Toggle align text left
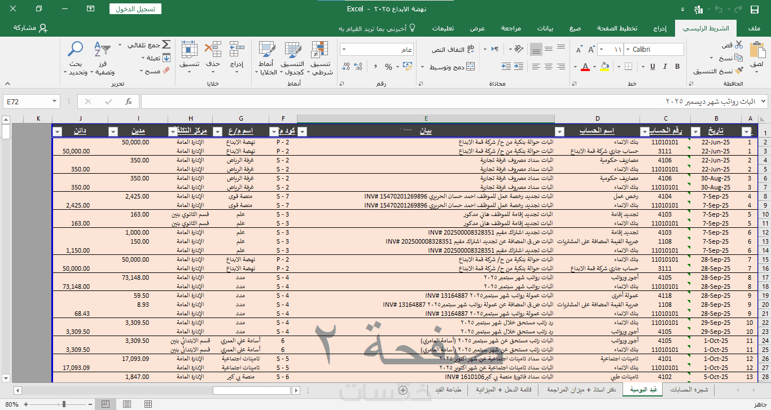Screen dimensions: 771x410 click(536, 67)
